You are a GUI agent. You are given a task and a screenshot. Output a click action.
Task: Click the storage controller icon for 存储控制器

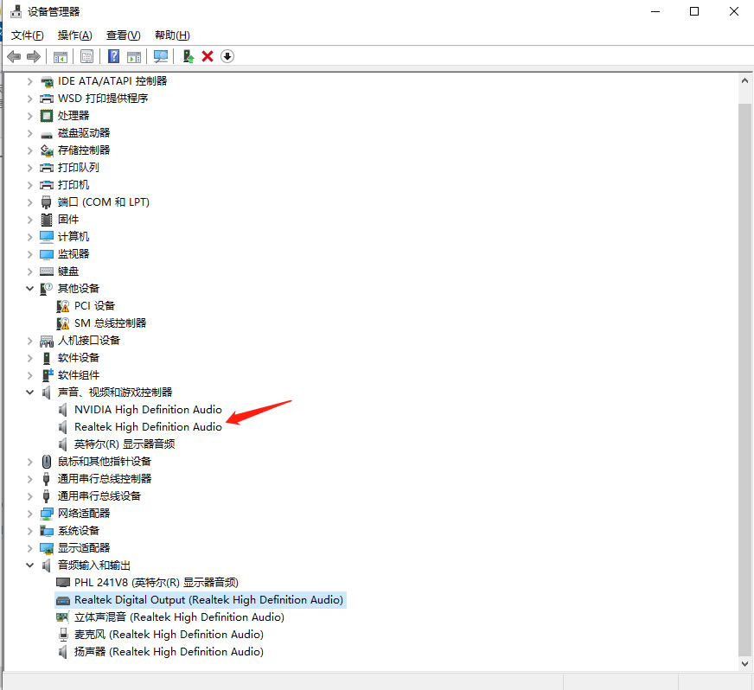(47, 150)
